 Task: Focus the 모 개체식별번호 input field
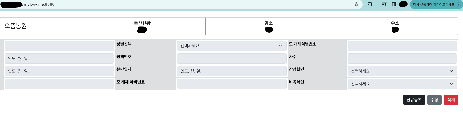[x=402, y=46]
